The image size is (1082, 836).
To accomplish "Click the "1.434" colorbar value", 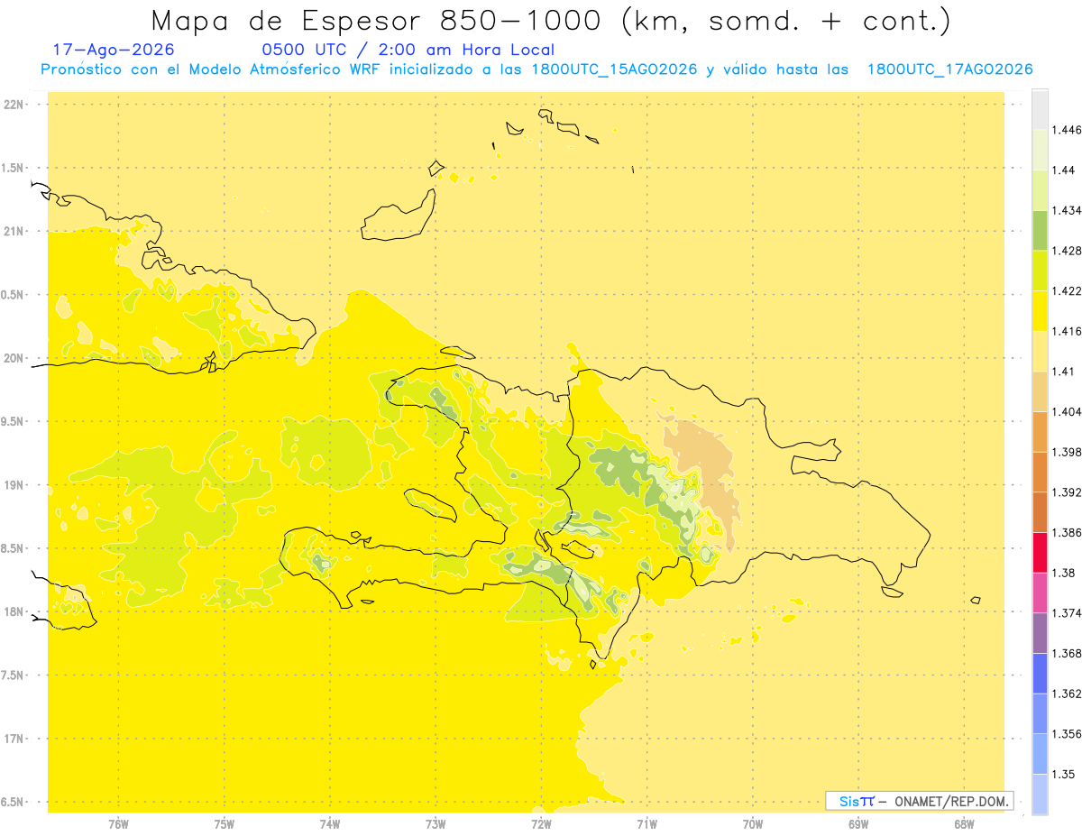I will point(1068,210).
